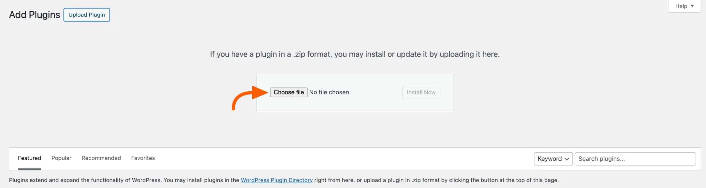The width and height of the screenshot is (706, 188).
Task: Open the Favorites plugins tab
Action: coord(143,158)
